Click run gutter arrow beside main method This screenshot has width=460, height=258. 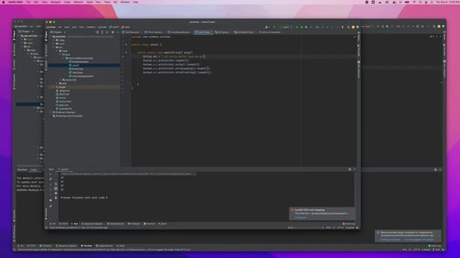point(126,52)
